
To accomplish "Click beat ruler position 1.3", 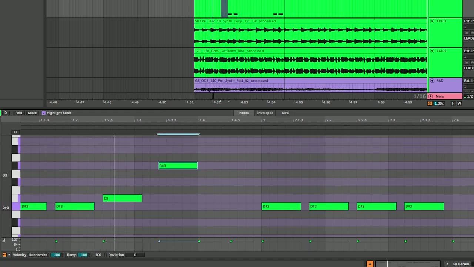I will (138, 120).
